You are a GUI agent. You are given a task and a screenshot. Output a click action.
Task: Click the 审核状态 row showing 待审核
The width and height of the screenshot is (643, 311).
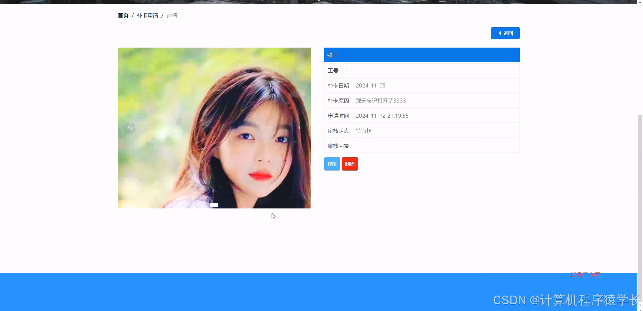(x=422, y=131)
